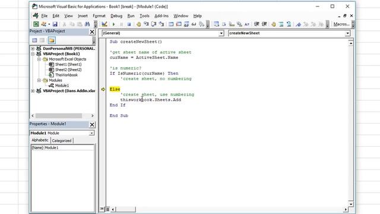
Task: Click the (Name) Module1 property field
Action: tap(62, 147)
